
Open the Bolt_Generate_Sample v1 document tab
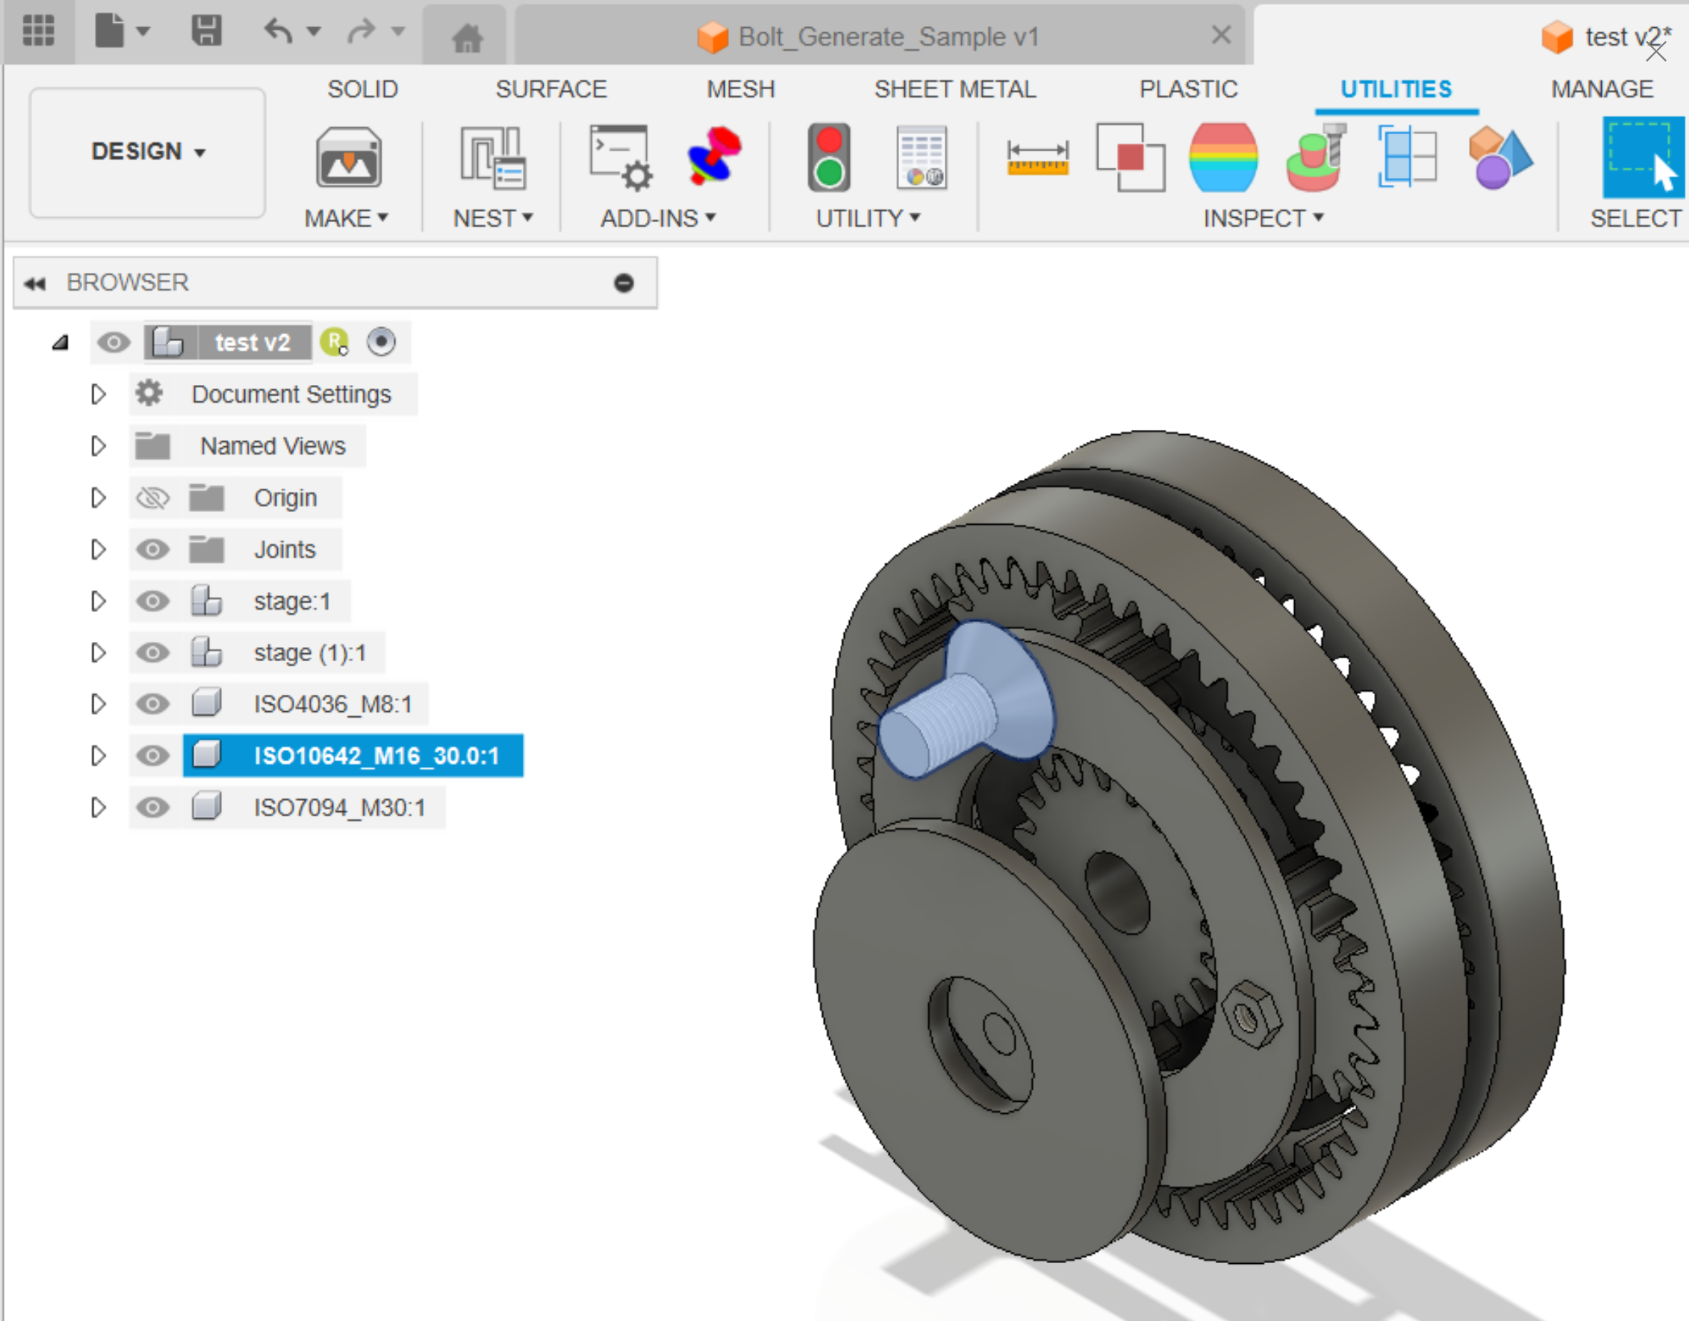[887, 36]
